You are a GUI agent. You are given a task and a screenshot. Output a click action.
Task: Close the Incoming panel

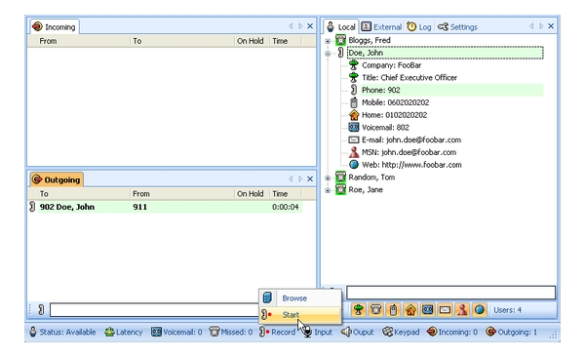(310, 26)
